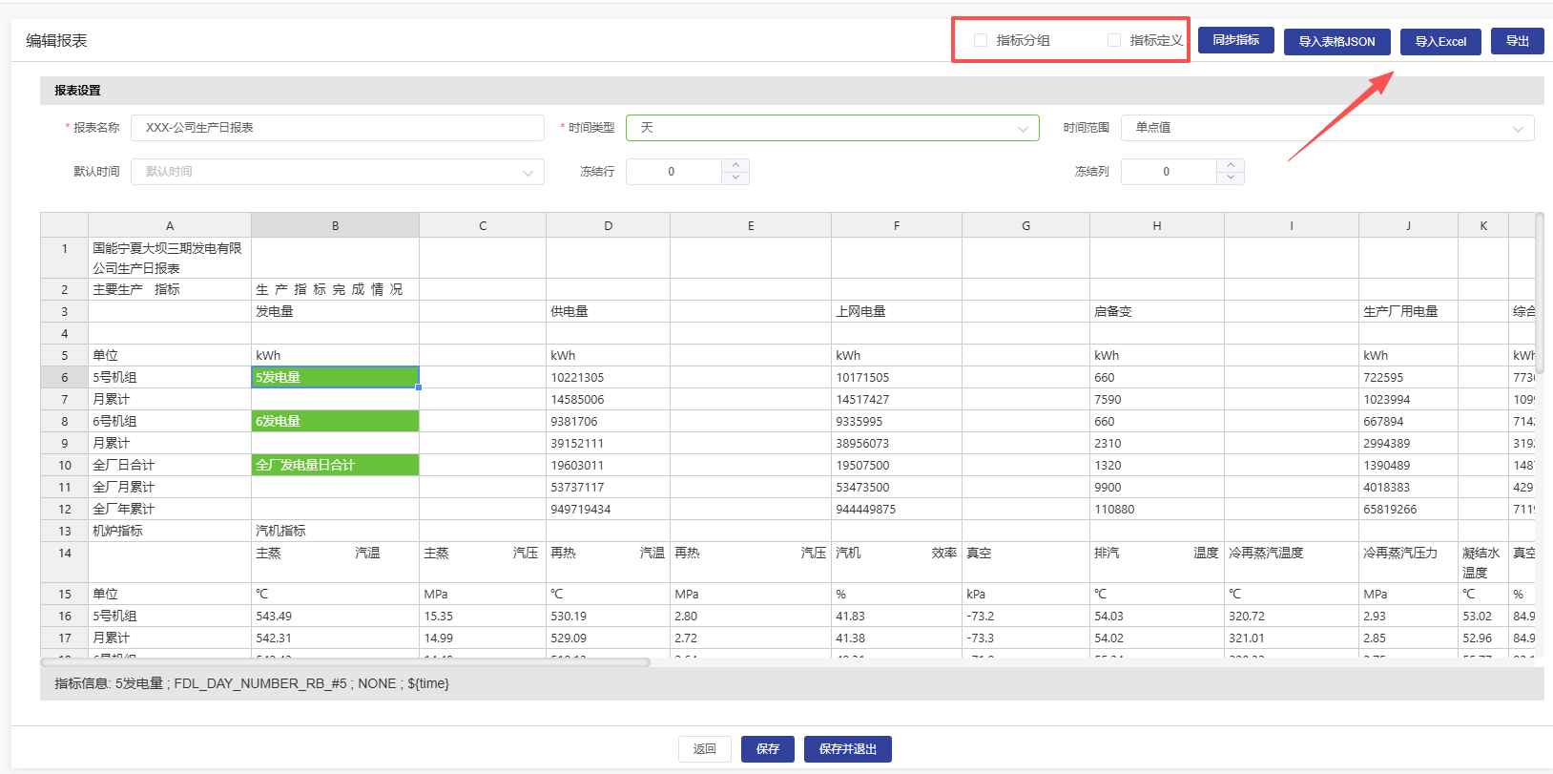Click the 导入Excel button
Screen dimensions: 1553x774
1440,42
